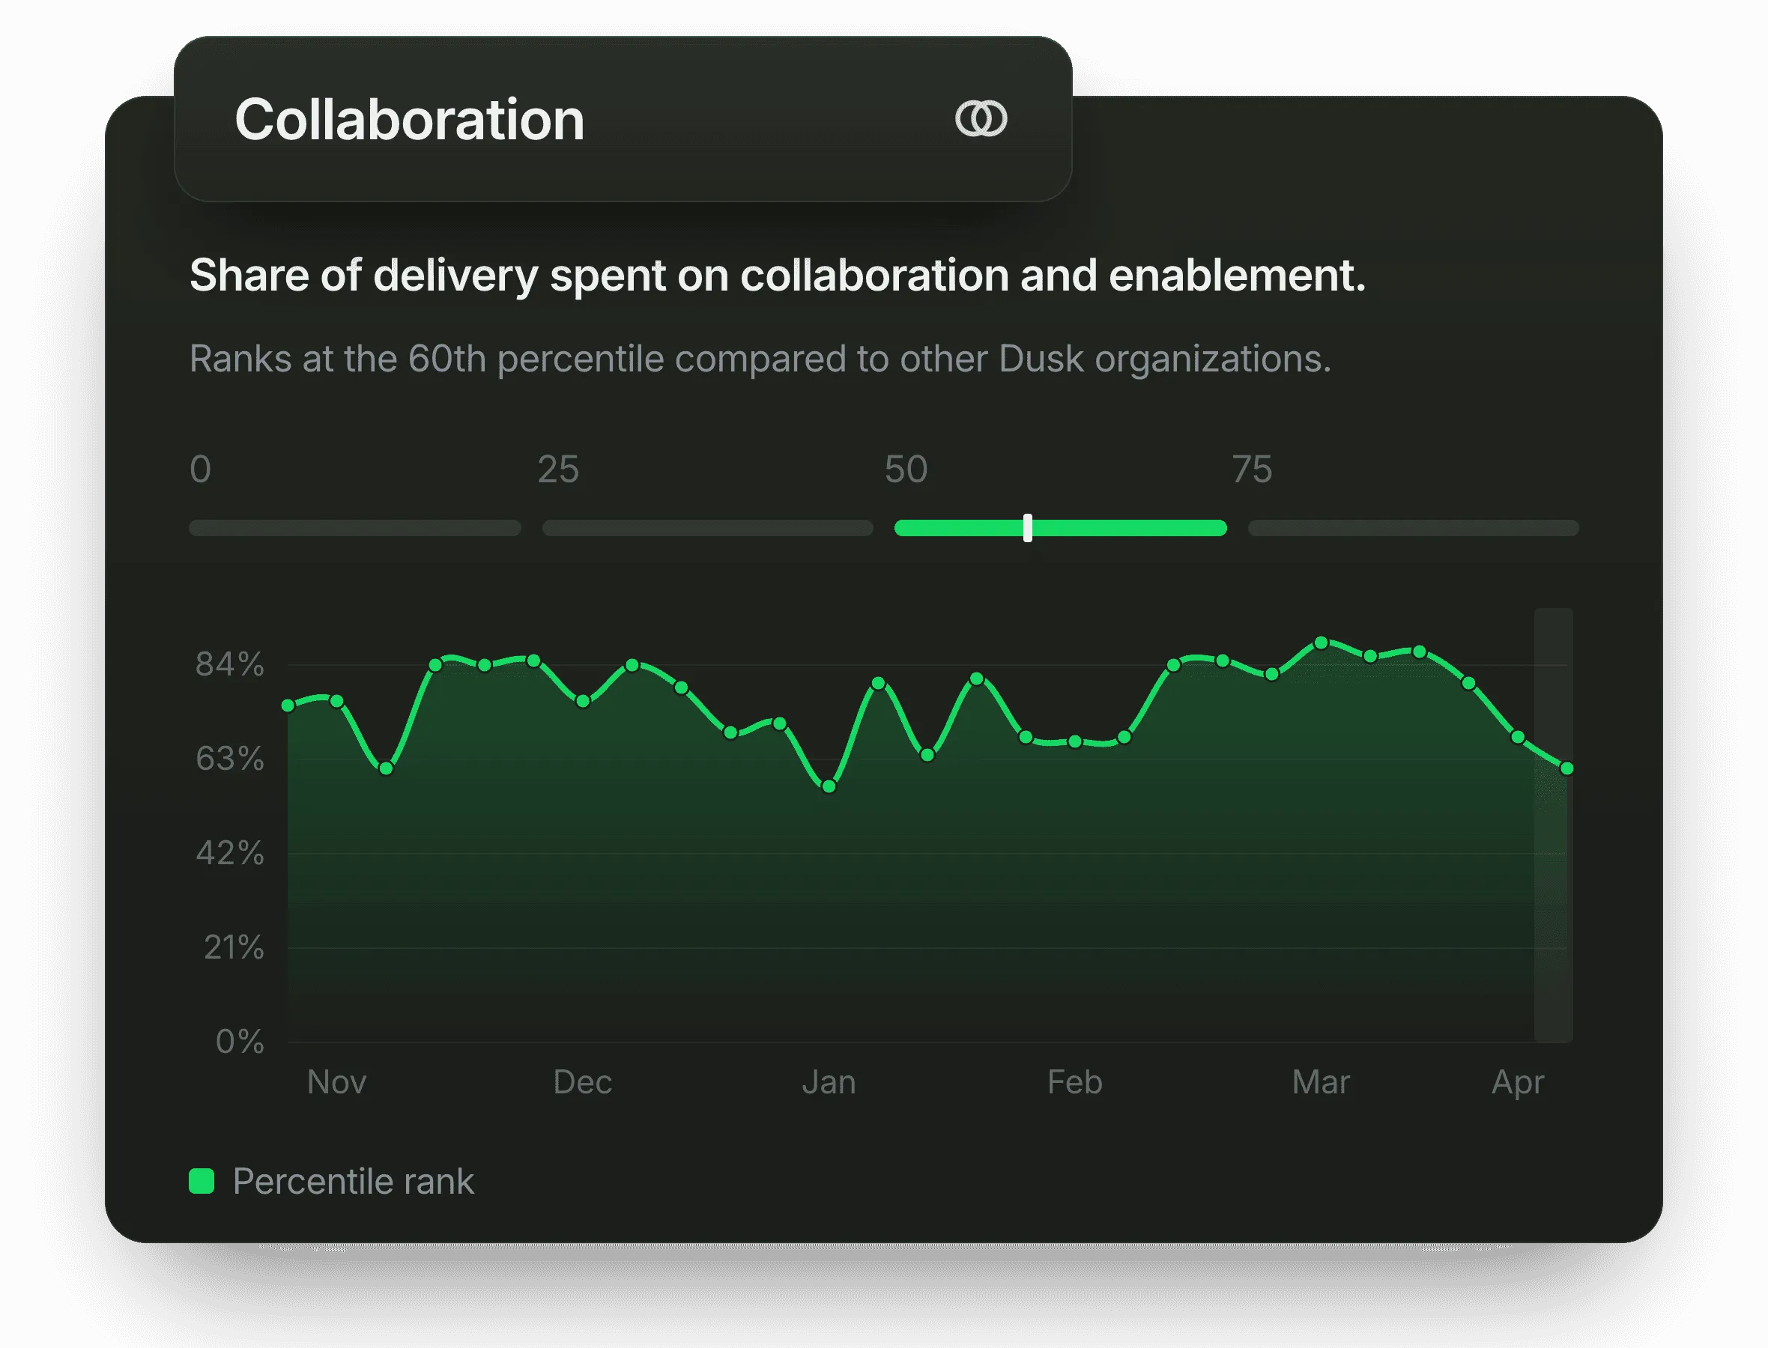Click the highest data point above Mar
Image resolution: width=1768 pixels, height=1348 pixels.
pyautogui.click(x=1321, y=643)
